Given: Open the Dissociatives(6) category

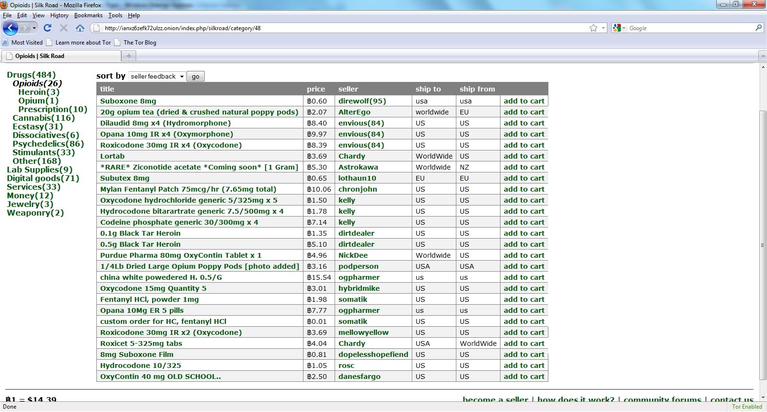Looking at the screenshot, I should 46,135.
